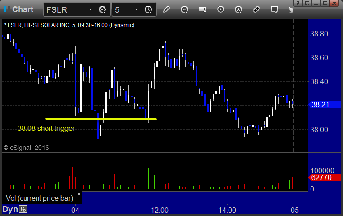Open the comment speech bubble icon

point(274,9)
